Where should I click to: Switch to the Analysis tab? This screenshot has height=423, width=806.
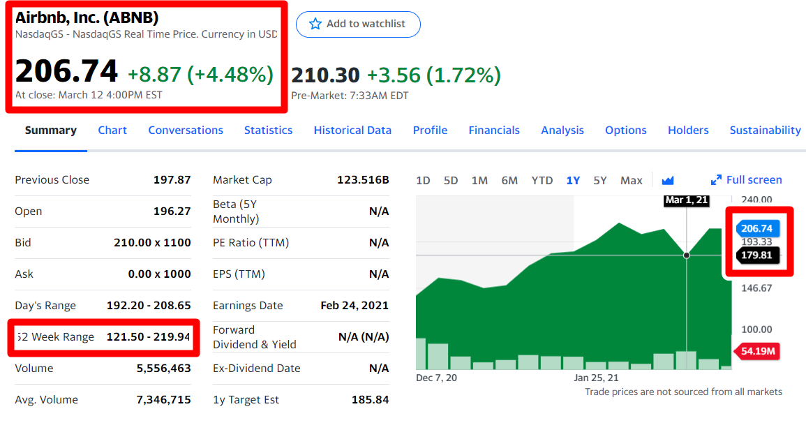click(562, 131)
